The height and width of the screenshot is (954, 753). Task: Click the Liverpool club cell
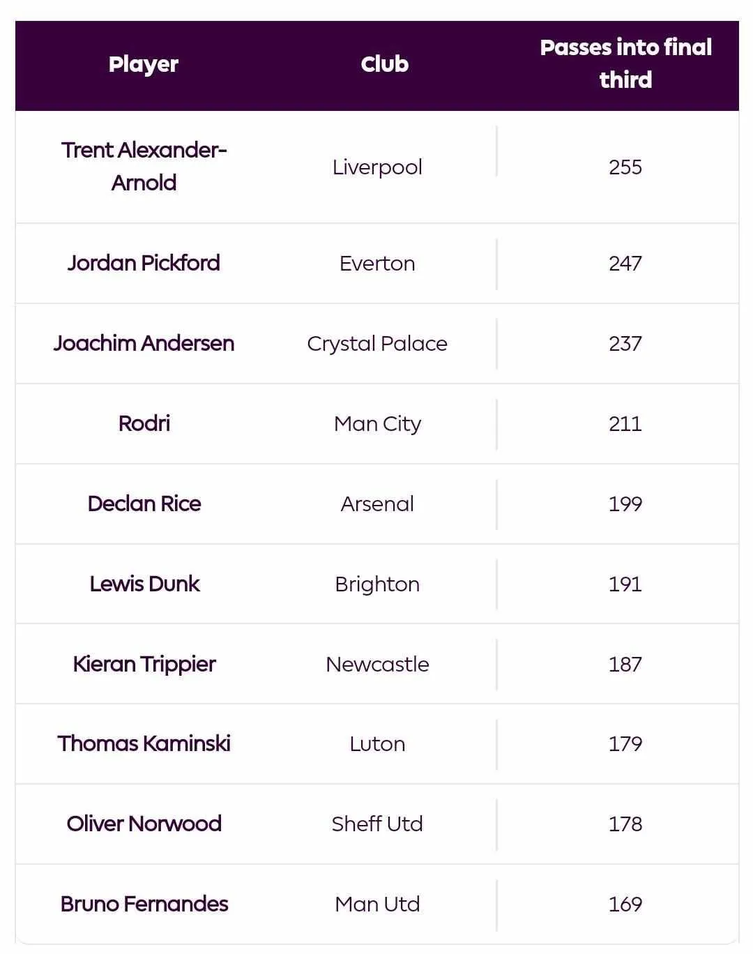[377, 167]
